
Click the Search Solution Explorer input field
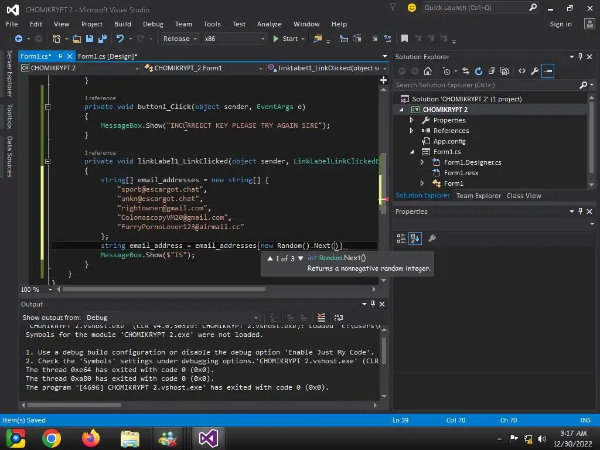[x=486, y=85]
